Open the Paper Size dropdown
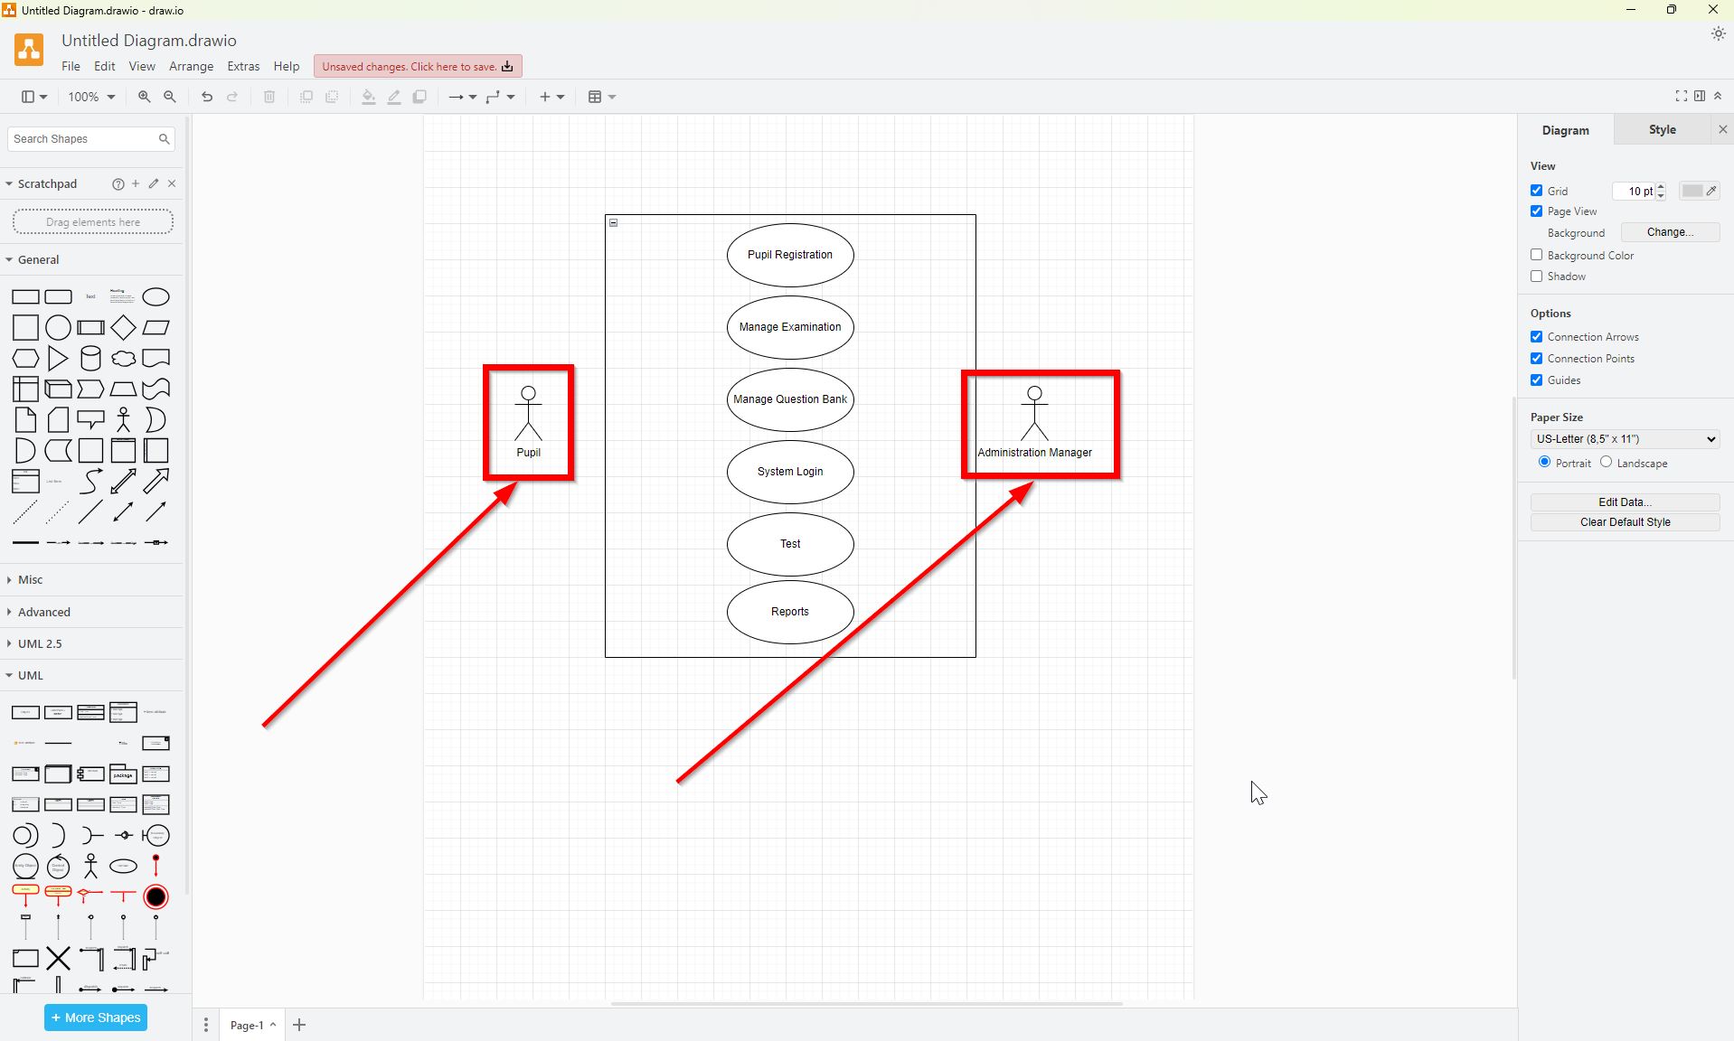Screen dimensions: 1734x1041 click(x=1624, y=438)
